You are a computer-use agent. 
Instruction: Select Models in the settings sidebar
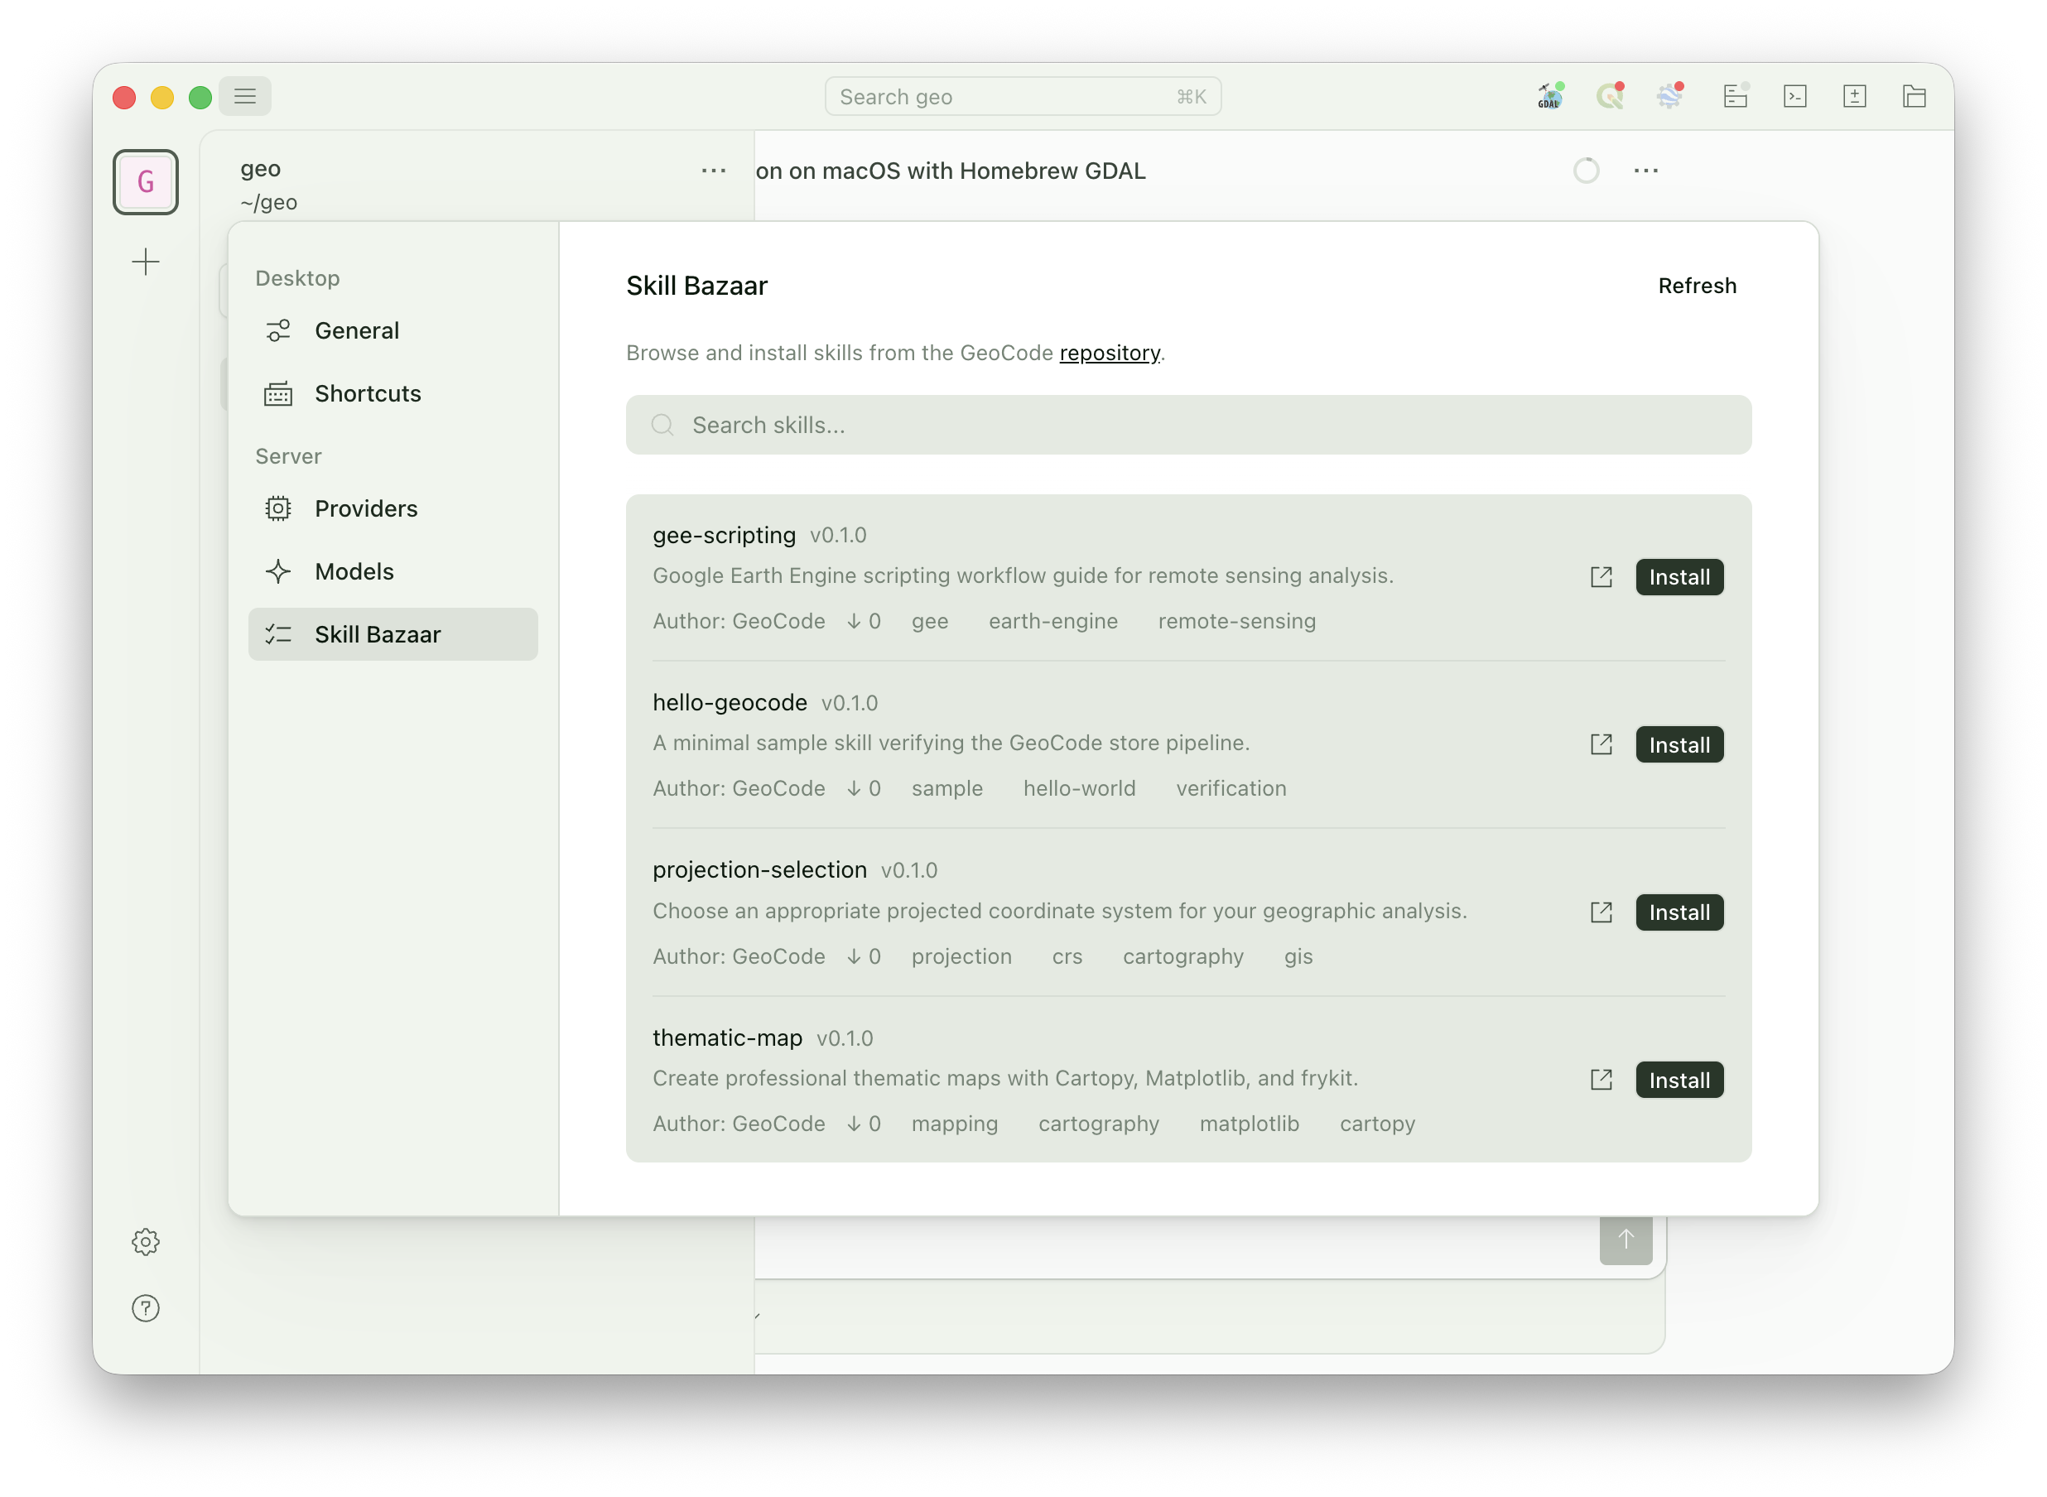(393, 572)
